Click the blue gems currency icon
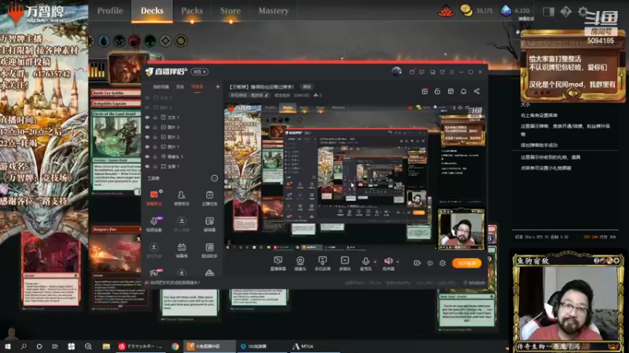 pos(506,11)
